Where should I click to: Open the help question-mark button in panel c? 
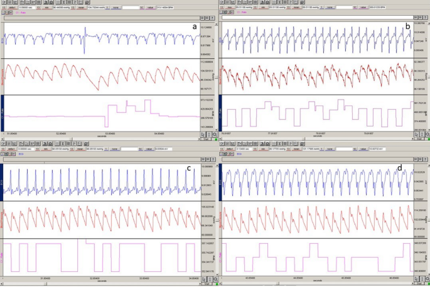click(x=213, y=159)
